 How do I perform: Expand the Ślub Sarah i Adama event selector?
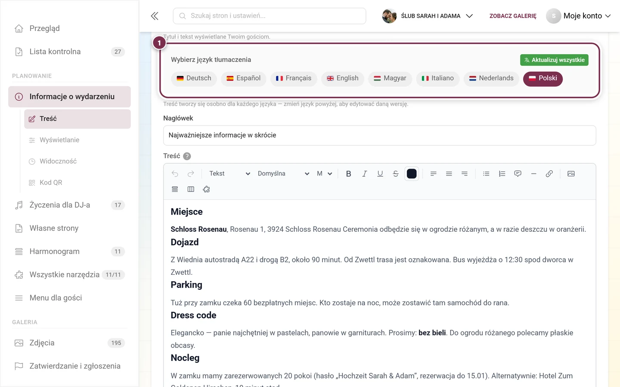coord(428,16)
